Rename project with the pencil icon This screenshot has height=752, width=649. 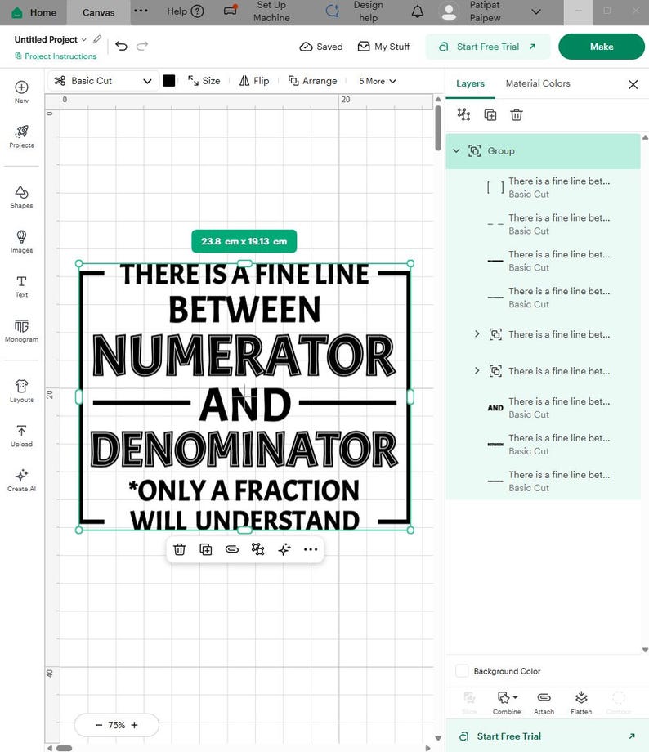(97, 39)
